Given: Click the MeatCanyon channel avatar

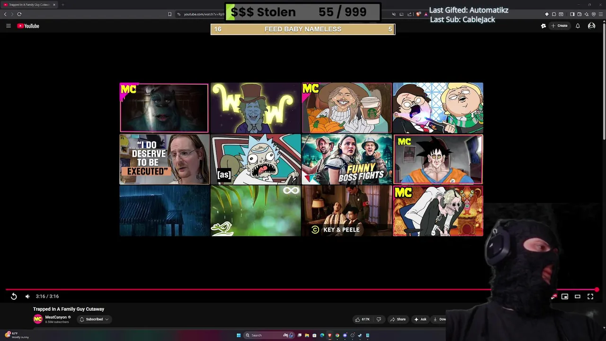Looking at the screenshot, I should (38, 319).
